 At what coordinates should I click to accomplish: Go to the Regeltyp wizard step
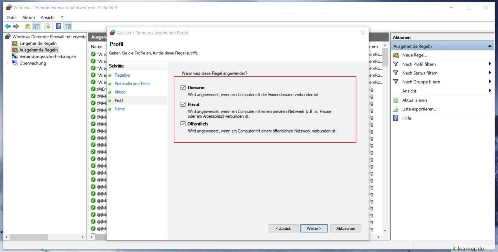[x=122, y=75]
